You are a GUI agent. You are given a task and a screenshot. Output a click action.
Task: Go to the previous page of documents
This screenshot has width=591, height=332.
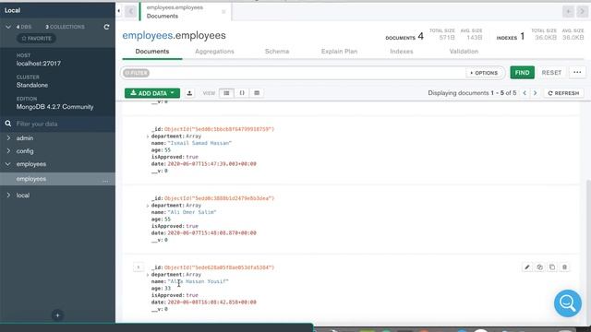point(525,93)
